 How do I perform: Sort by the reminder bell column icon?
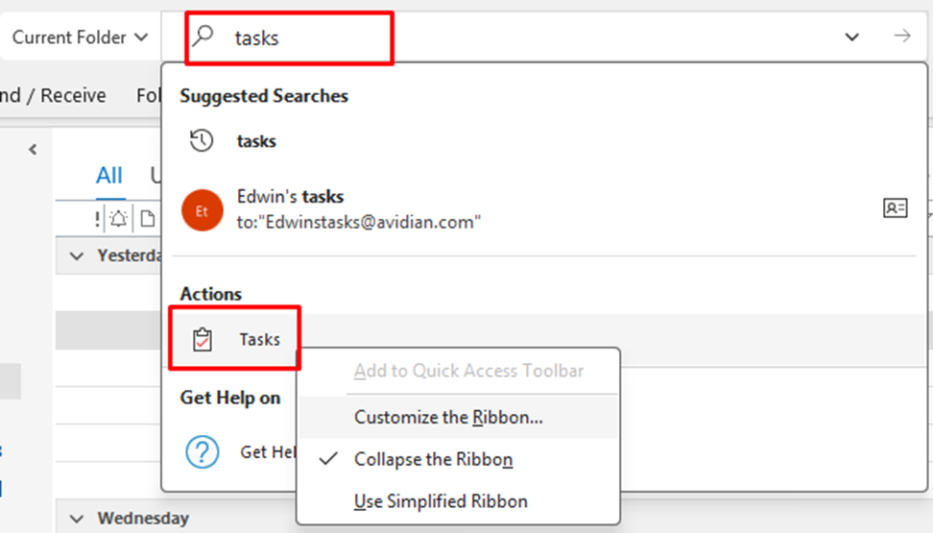tap(118, 218)
